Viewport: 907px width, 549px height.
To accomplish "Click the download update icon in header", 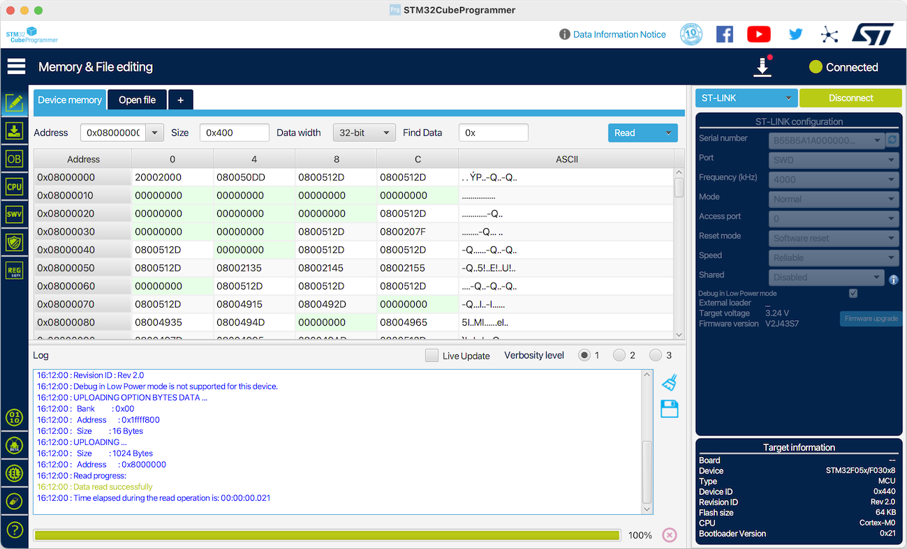I will click(762, 67).
